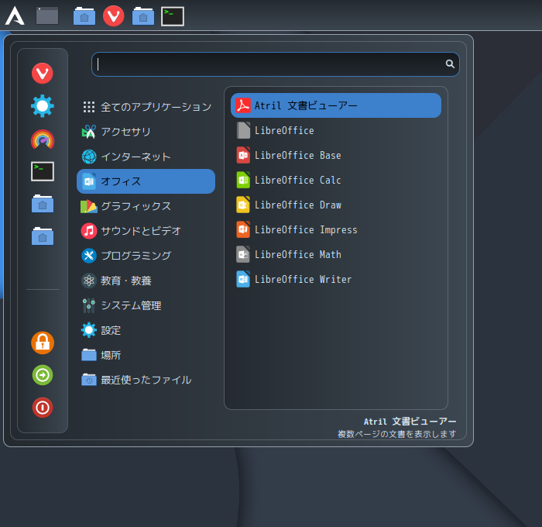The width and height of the screenshot is (542, 527).
Task: Open terminal from favorites sidebar
Action: tap(43, 171)
